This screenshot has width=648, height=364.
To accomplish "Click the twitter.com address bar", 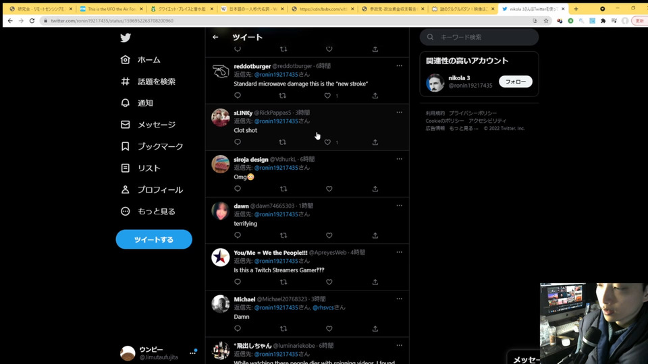I will [290, 21].
